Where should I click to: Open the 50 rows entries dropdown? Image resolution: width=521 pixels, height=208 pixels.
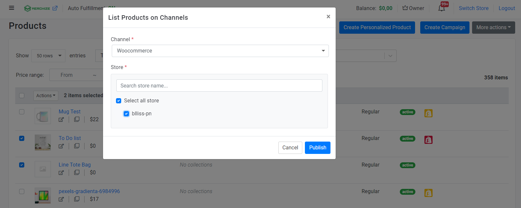[48, 56]
